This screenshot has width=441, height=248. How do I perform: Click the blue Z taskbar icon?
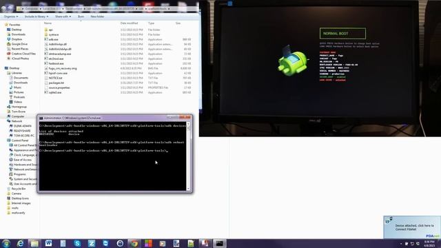coord(92,243)
